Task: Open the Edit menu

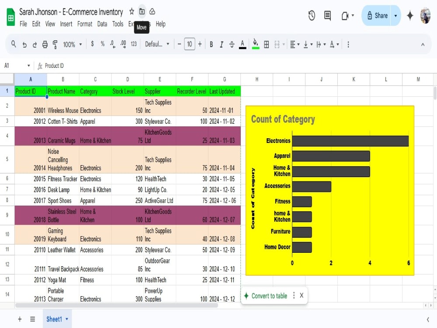Action: 36,24
